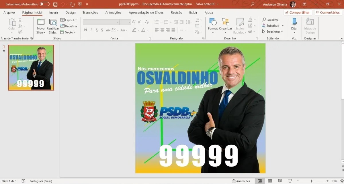Click the Redo arrow in the title bar

(x=72, y=4)
